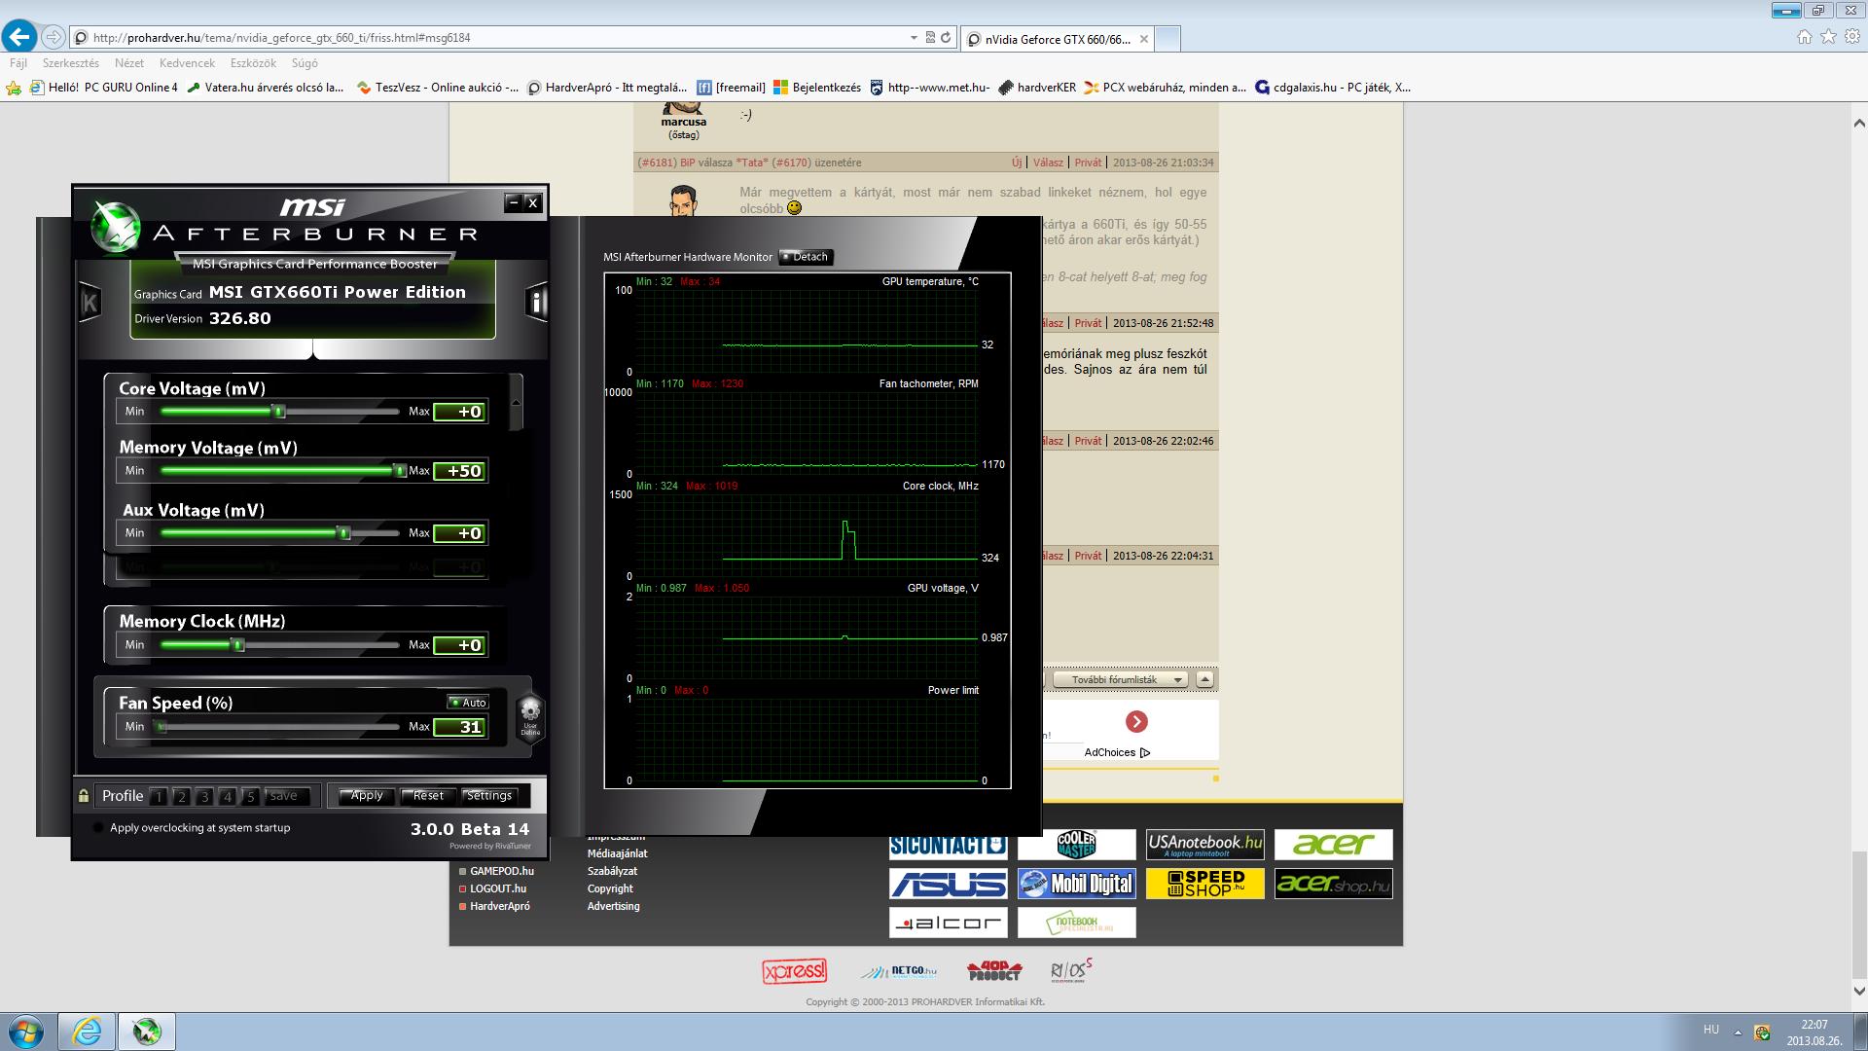
Task: Open a new browser tab
Action: [1167, 39]
